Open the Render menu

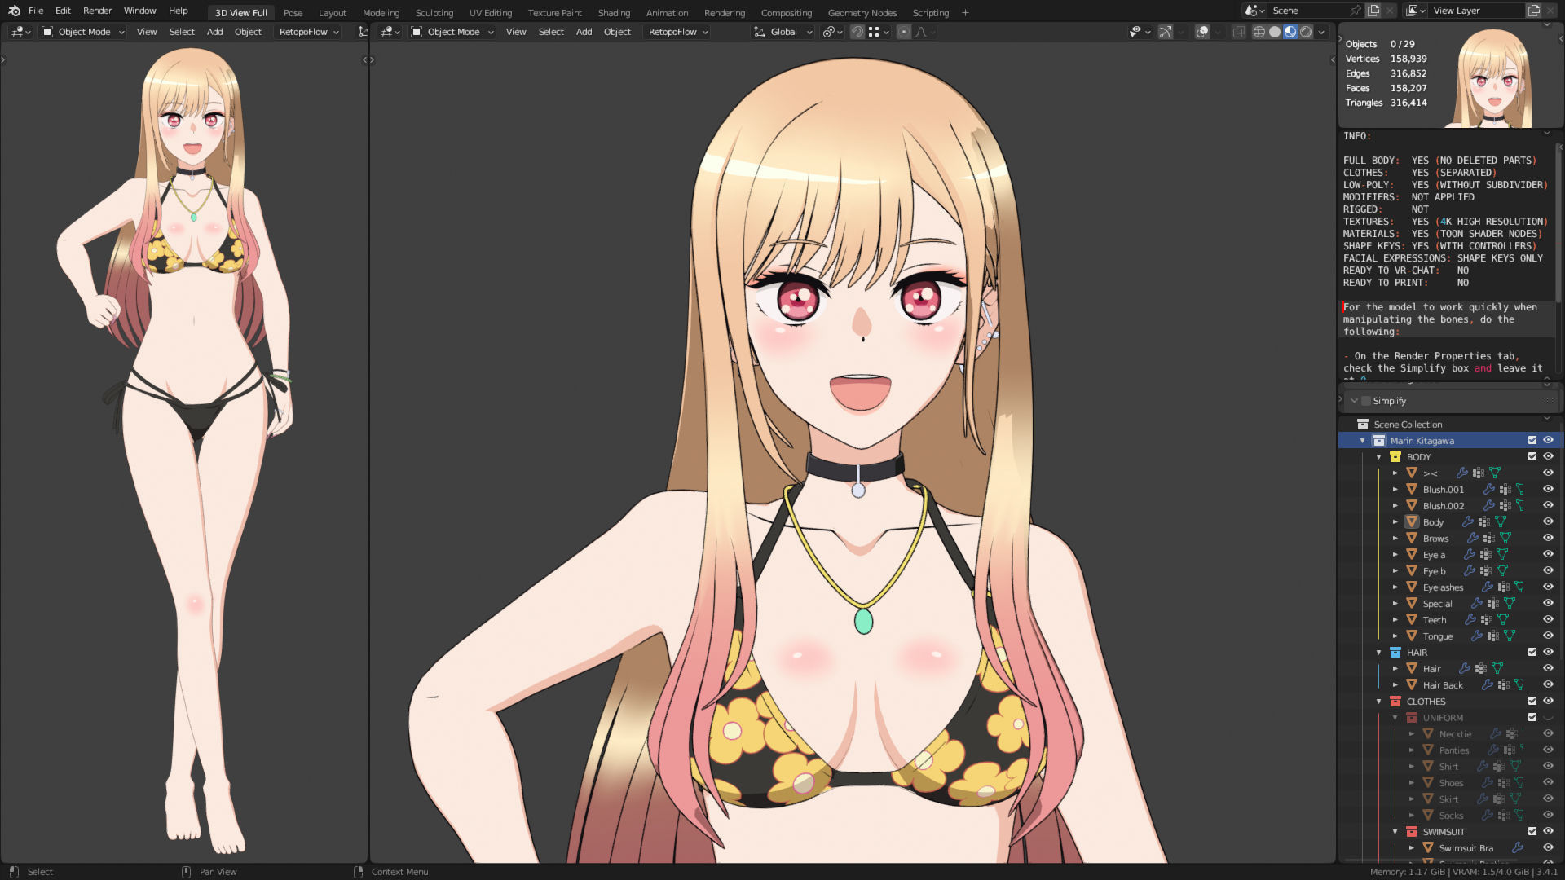click(97, 11)
